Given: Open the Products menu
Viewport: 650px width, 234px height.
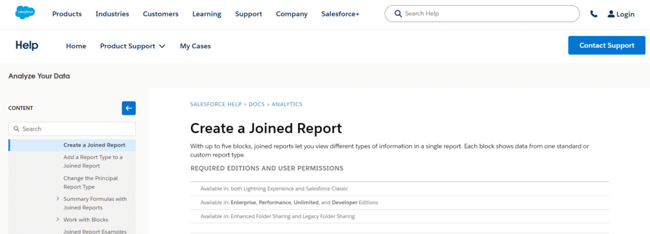Looking at the screenshot, I should point(67,14).
